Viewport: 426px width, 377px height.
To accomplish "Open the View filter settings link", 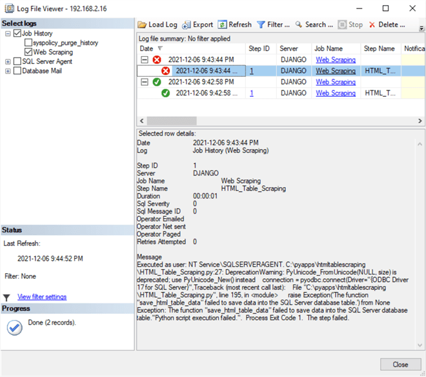I will point(42,297).
